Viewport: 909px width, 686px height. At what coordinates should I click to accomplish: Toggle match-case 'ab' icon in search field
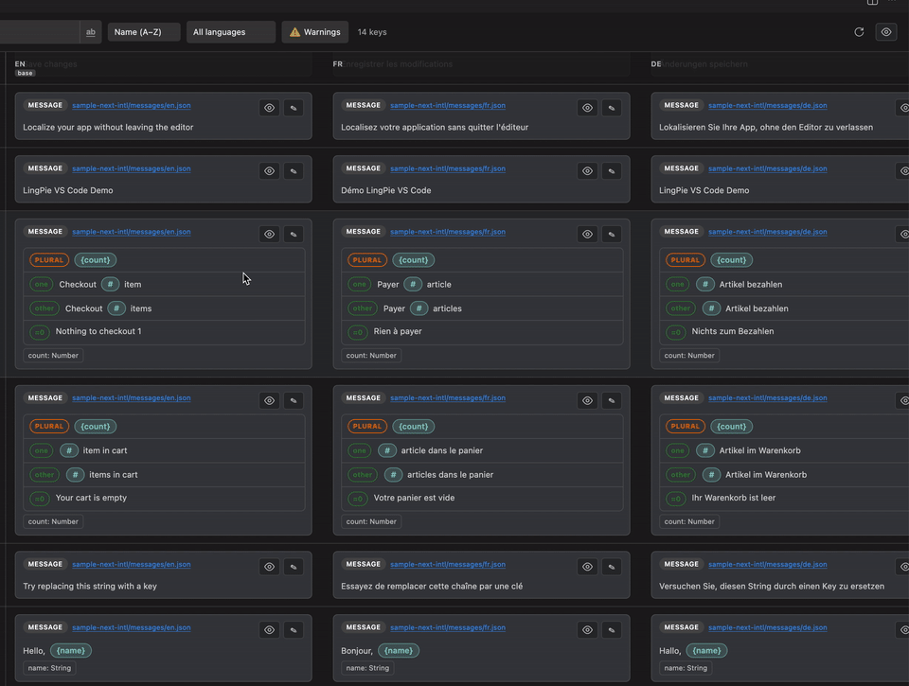(91, 32)
